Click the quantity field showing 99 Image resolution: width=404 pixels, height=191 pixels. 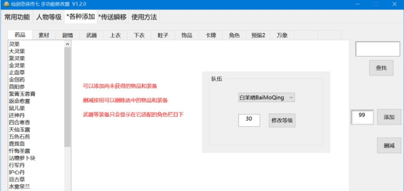click(x=362, y=117)
